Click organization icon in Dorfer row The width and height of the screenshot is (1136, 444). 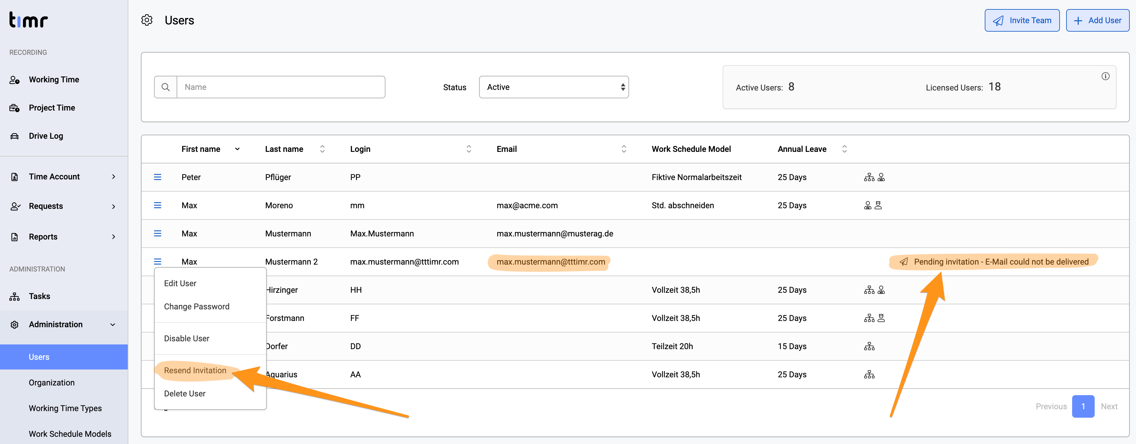coord(869,347)
